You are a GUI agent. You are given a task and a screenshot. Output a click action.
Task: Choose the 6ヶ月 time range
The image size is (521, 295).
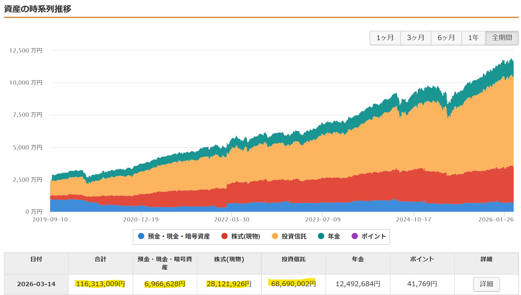446,38
